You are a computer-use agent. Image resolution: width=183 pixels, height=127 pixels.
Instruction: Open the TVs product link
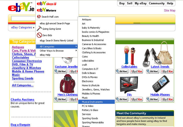pyautogui.click(x=129, y=95)
